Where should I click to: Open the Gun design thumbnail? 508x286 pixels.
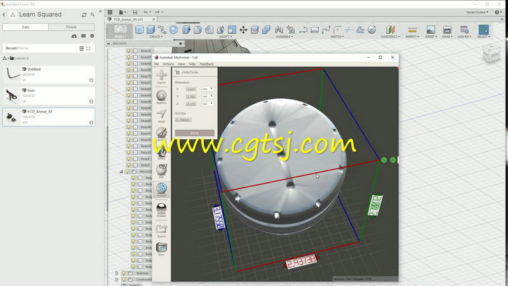pyautogui.click(x=11, y=96)
